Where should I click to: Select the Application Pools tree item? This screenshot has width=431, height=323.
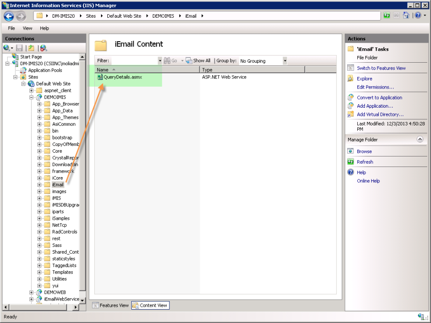pyautogui.click(x=45, y=70)
